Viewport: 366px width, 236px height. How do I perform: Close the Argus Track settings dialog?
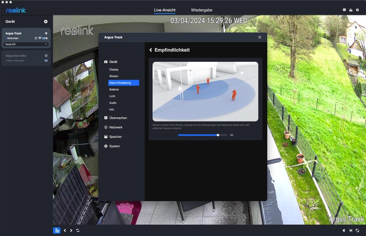pos(260,37)
